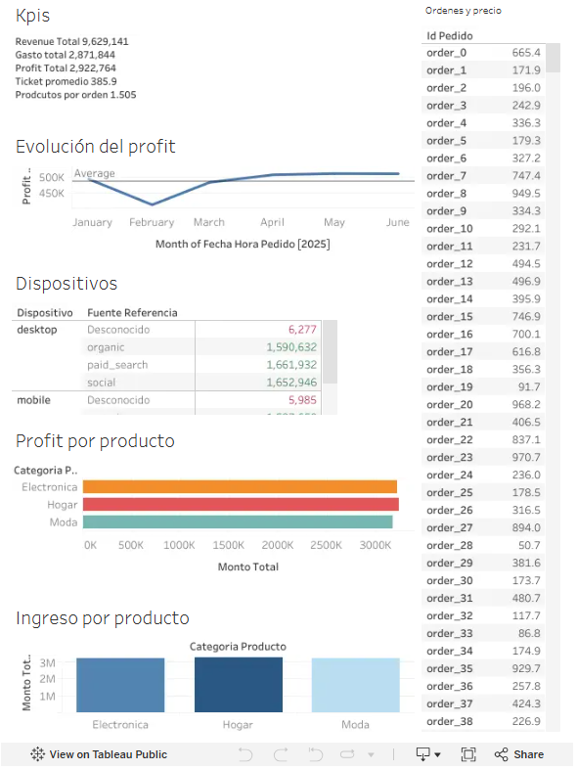
Task: Click the Average reference line label
Action: pos(94,173)
